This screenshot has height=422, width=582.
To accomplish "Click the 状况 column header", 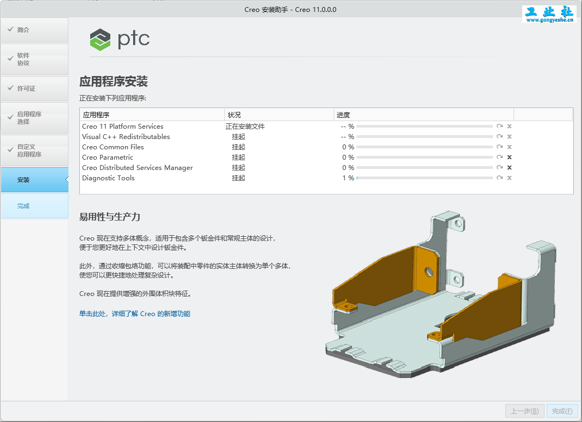I will click(279, 115).
